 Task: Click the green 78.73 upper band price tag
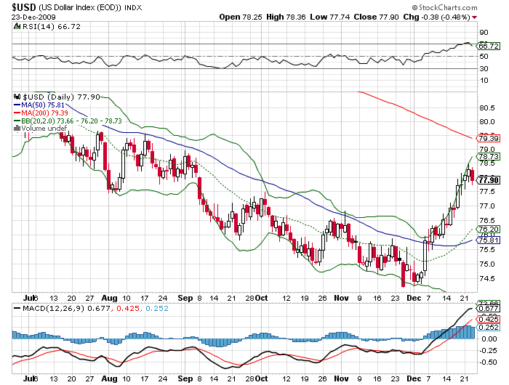(x=488, y=157)
